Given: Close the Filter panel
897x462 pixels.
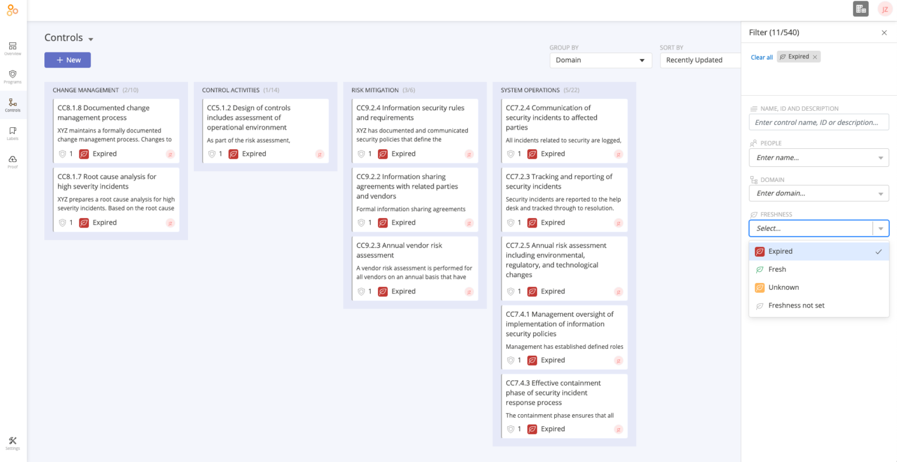Looking at the screenshot, I should coord(884,33).
